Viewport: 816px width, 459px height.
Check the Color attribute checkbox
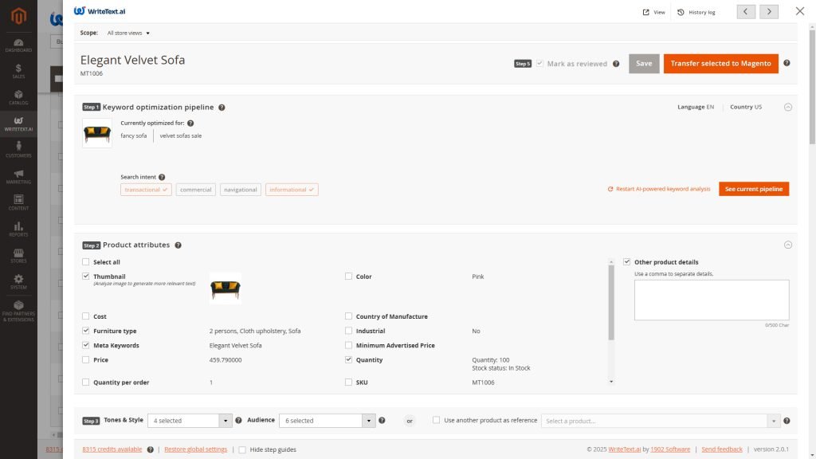pos(349,277)
